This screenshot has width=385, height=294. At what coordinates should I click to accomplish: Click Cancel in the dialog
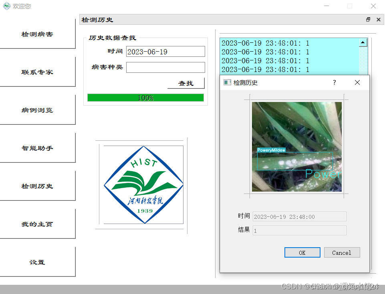pos(342,252)
